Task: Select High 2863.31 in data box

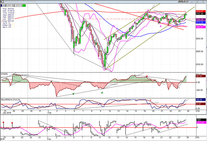Action: click(x=8, y=17)
